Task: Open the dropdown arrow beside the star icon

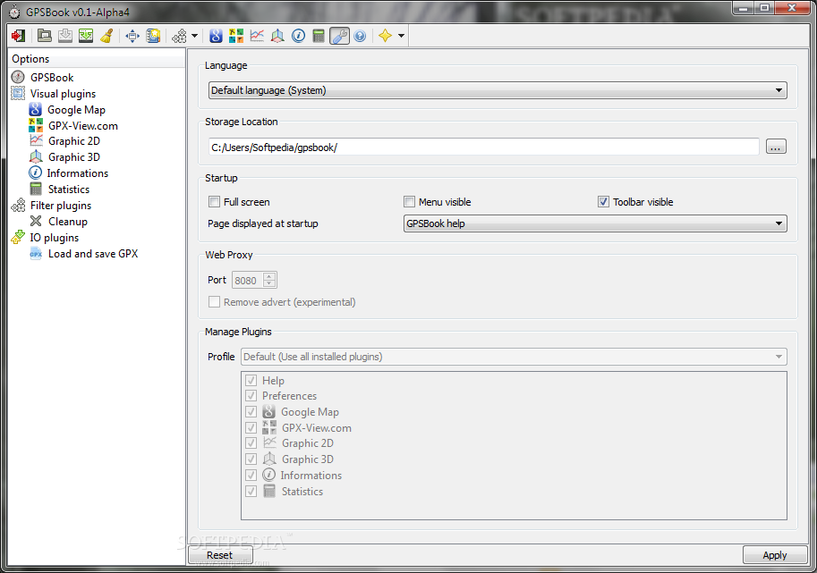Action: tap(401, 36)
